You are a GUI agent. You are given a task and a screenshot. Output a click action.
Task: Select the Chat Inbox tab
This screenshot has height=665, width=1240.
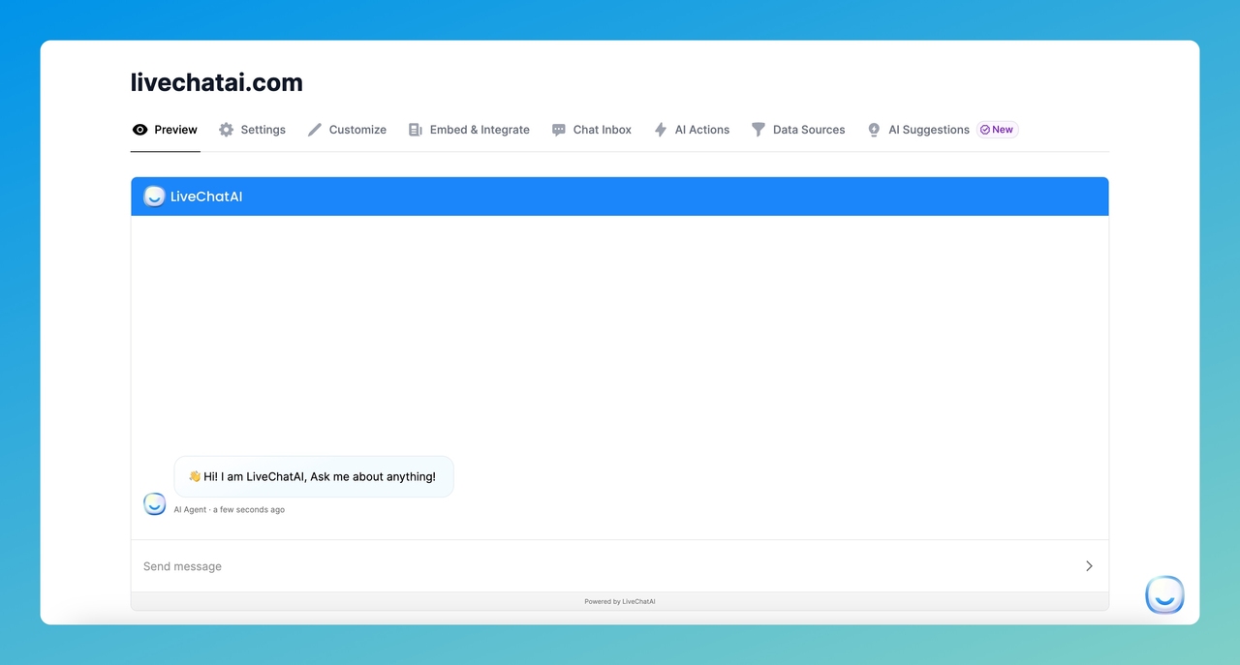(x=592, y=130)
